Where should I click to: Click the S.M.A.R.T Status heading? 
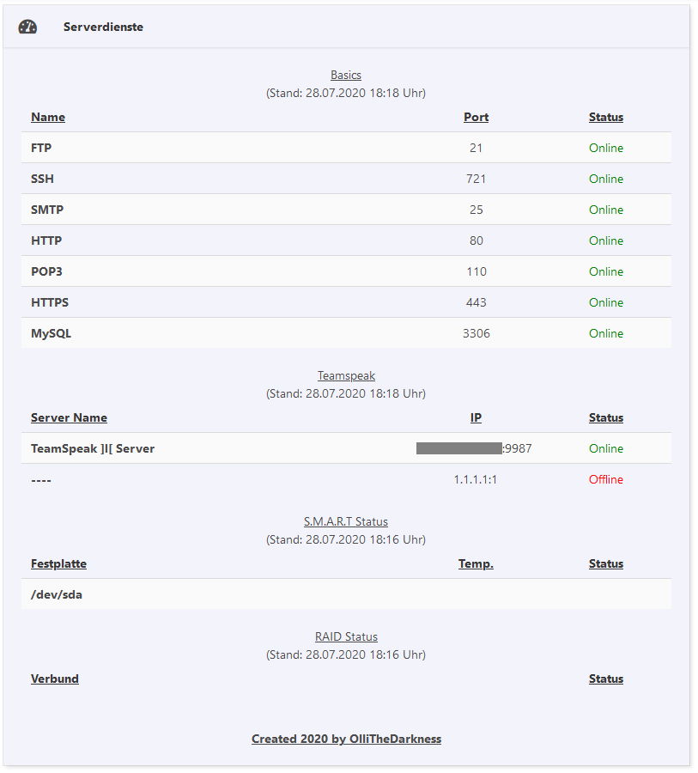(346, 521)
